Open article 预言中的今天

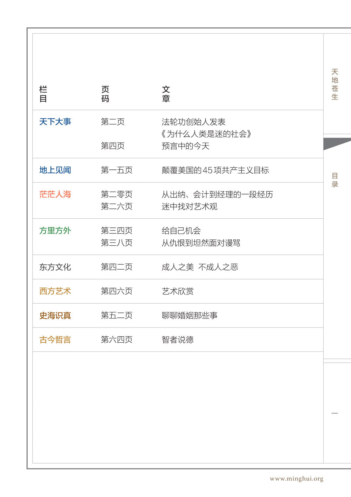pos(185,146)
